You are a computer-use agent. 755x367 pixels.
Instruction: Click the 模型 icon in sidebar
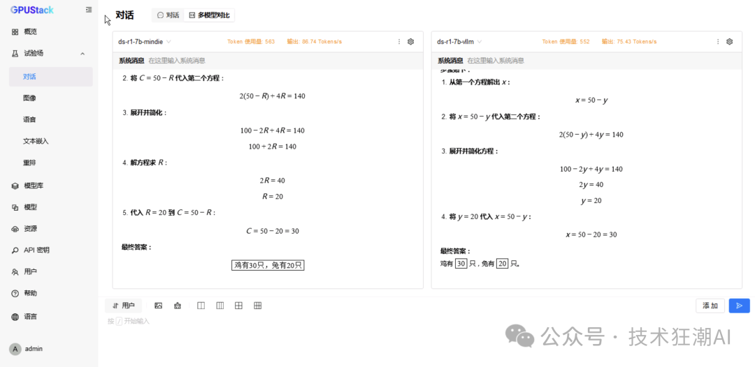pos(15,207)
